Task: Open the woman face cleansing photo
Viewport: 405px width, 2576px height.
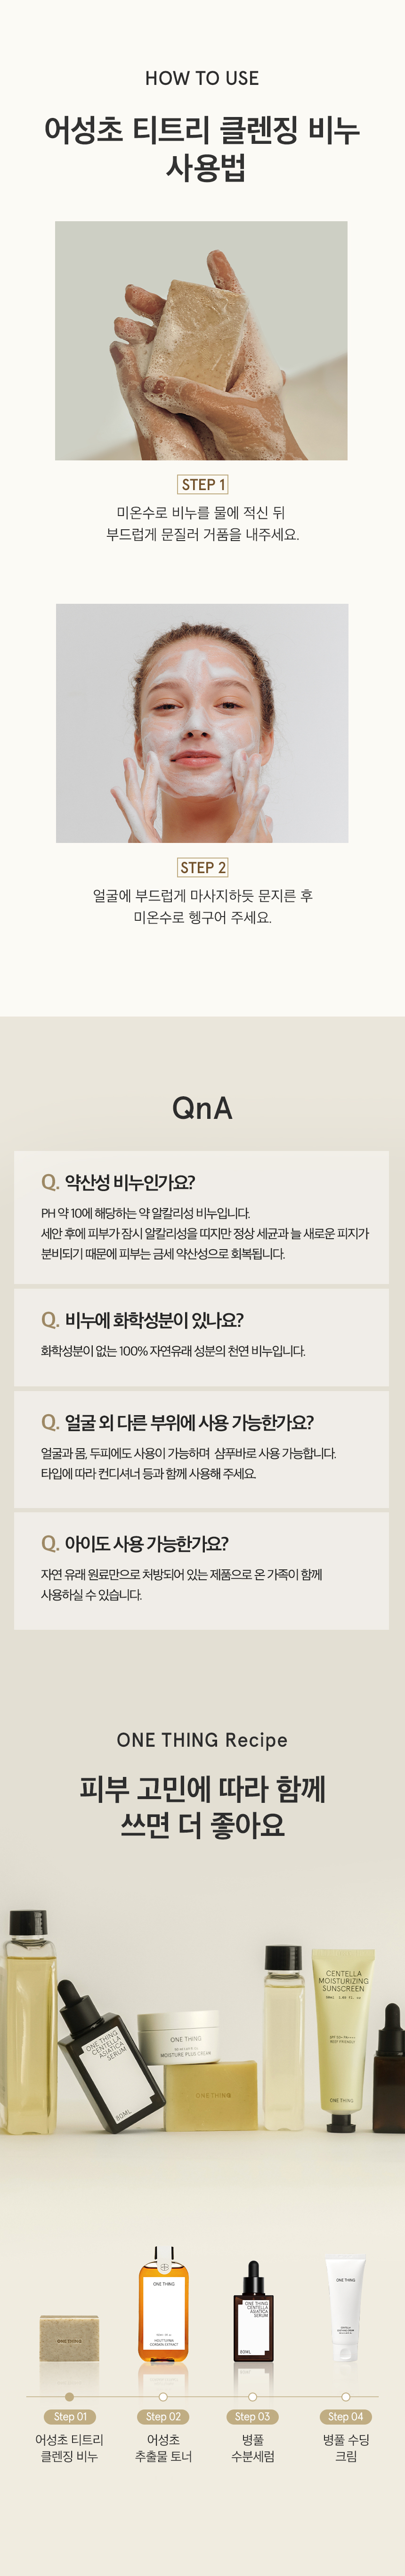Action: (202, 723)
